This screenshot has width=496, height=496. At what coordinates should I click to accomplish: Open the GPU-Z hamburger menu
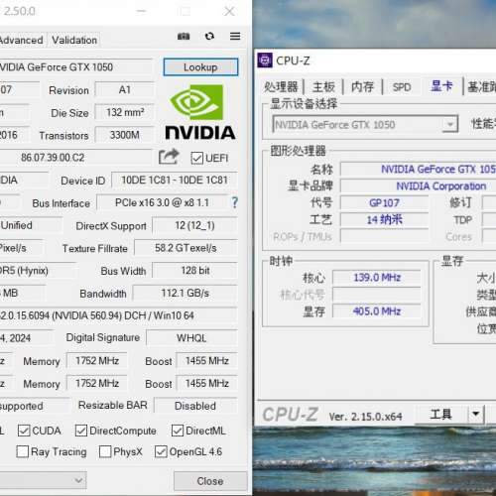tap(235, 36)
